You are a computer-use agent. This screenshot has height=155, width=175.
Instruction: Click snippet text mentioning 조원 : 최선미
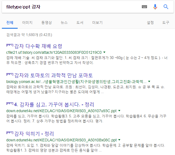[x=86, y=90]
